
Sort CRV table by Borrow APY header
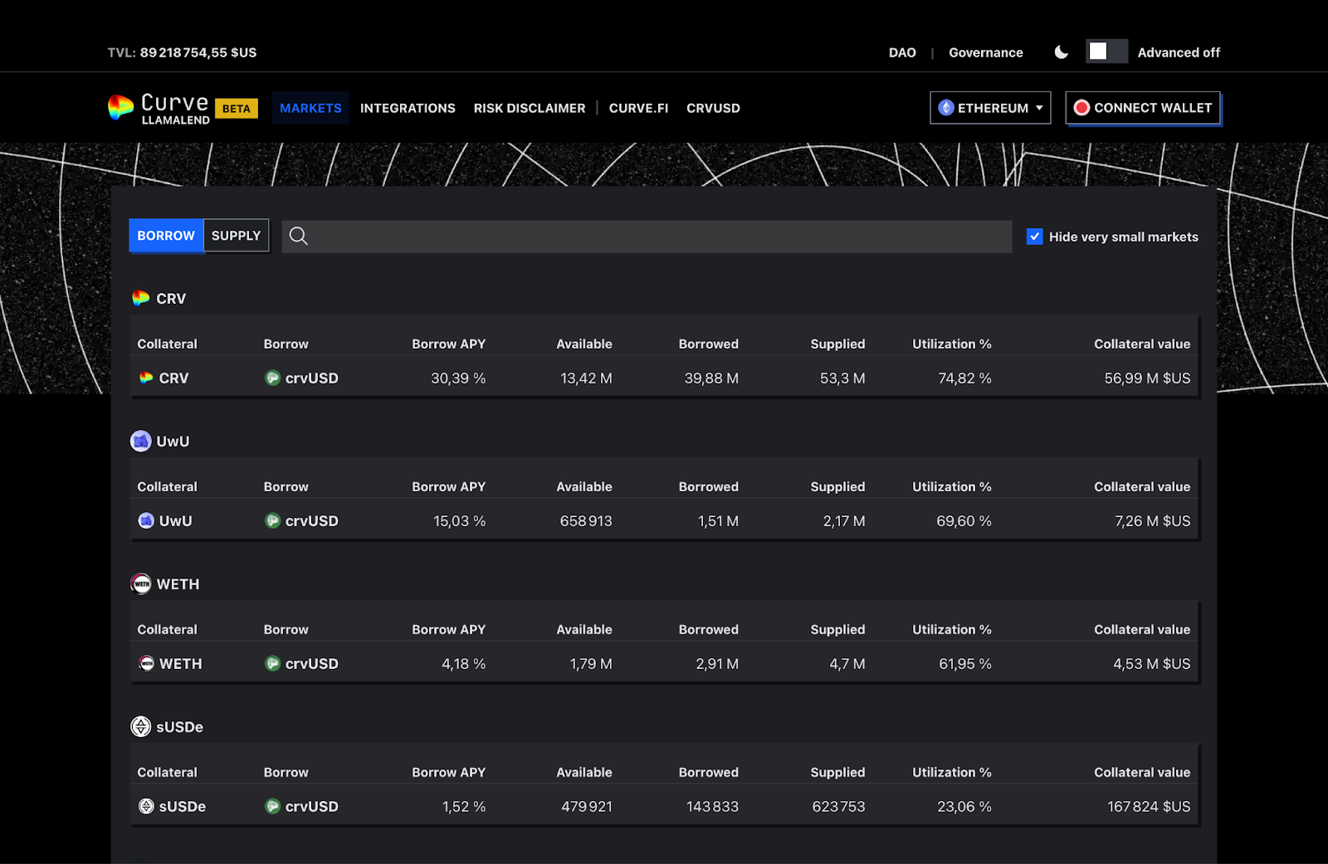pyautogui.click(x=448, y=344)
